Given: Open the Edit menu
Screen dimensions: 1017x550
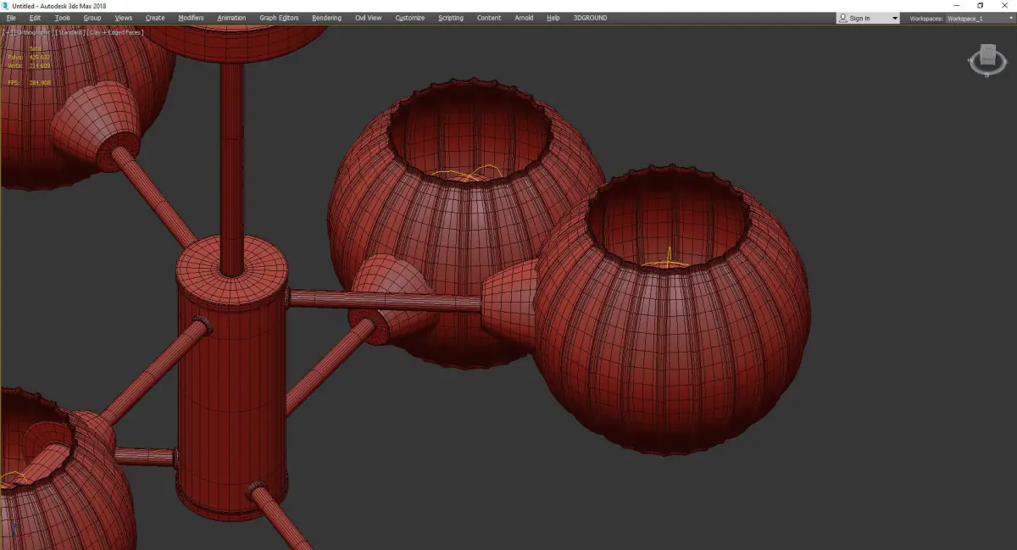Looking at the screenshot, I should point(35,18).
